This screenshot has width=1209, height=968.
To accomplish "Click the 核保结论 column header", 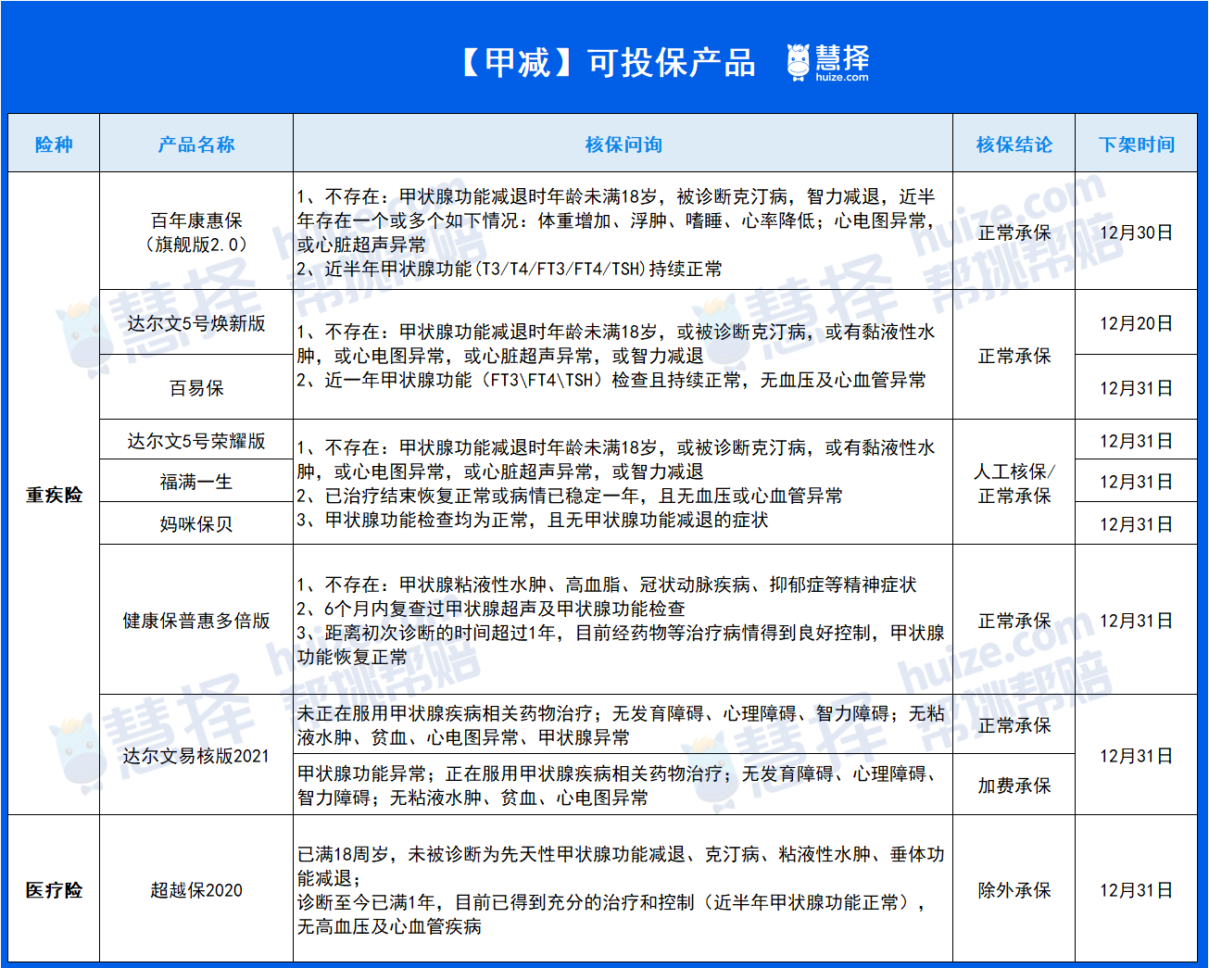I will [1014, 145].
